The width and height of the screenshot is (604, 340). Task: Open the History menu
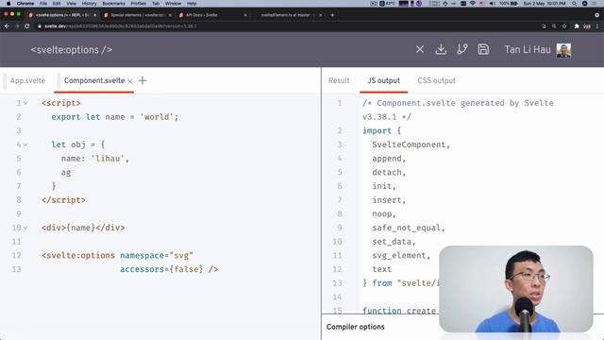point(90,4)
